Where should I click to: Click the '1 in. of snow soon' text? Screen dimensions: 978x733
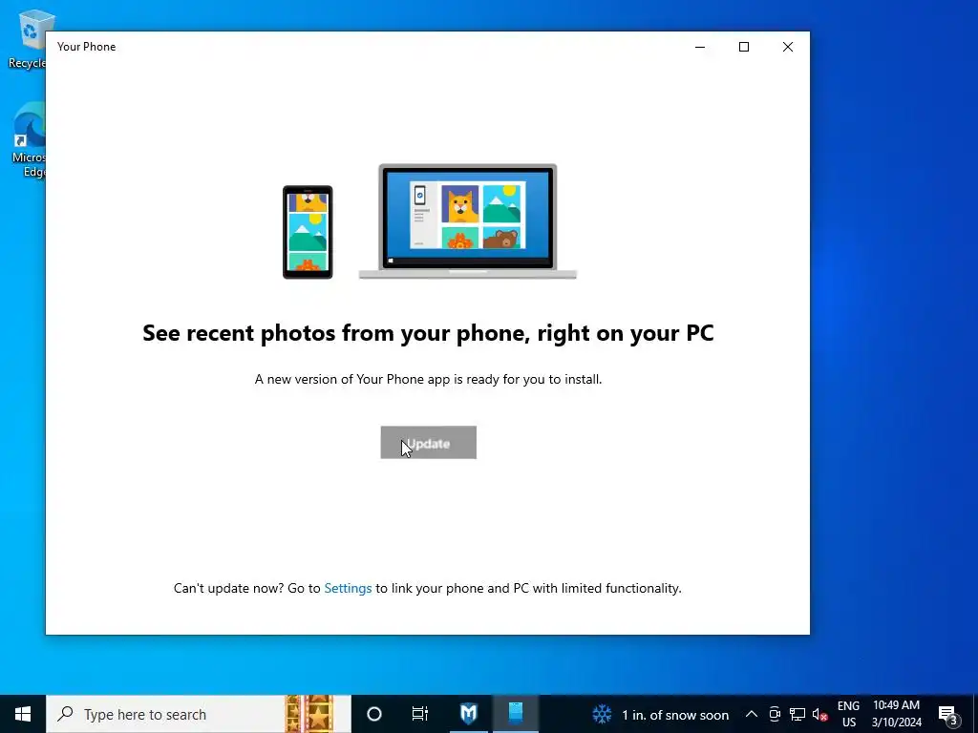point(675,715)
